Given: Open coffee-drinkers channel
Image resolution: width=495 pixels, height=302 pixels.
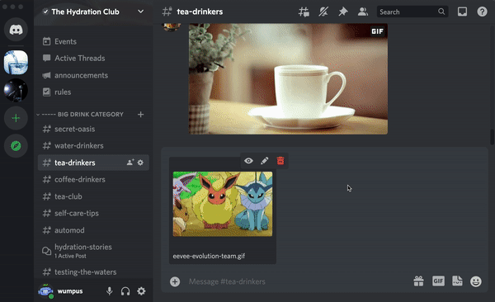Looking at the screenshot, I should [92, 179].
